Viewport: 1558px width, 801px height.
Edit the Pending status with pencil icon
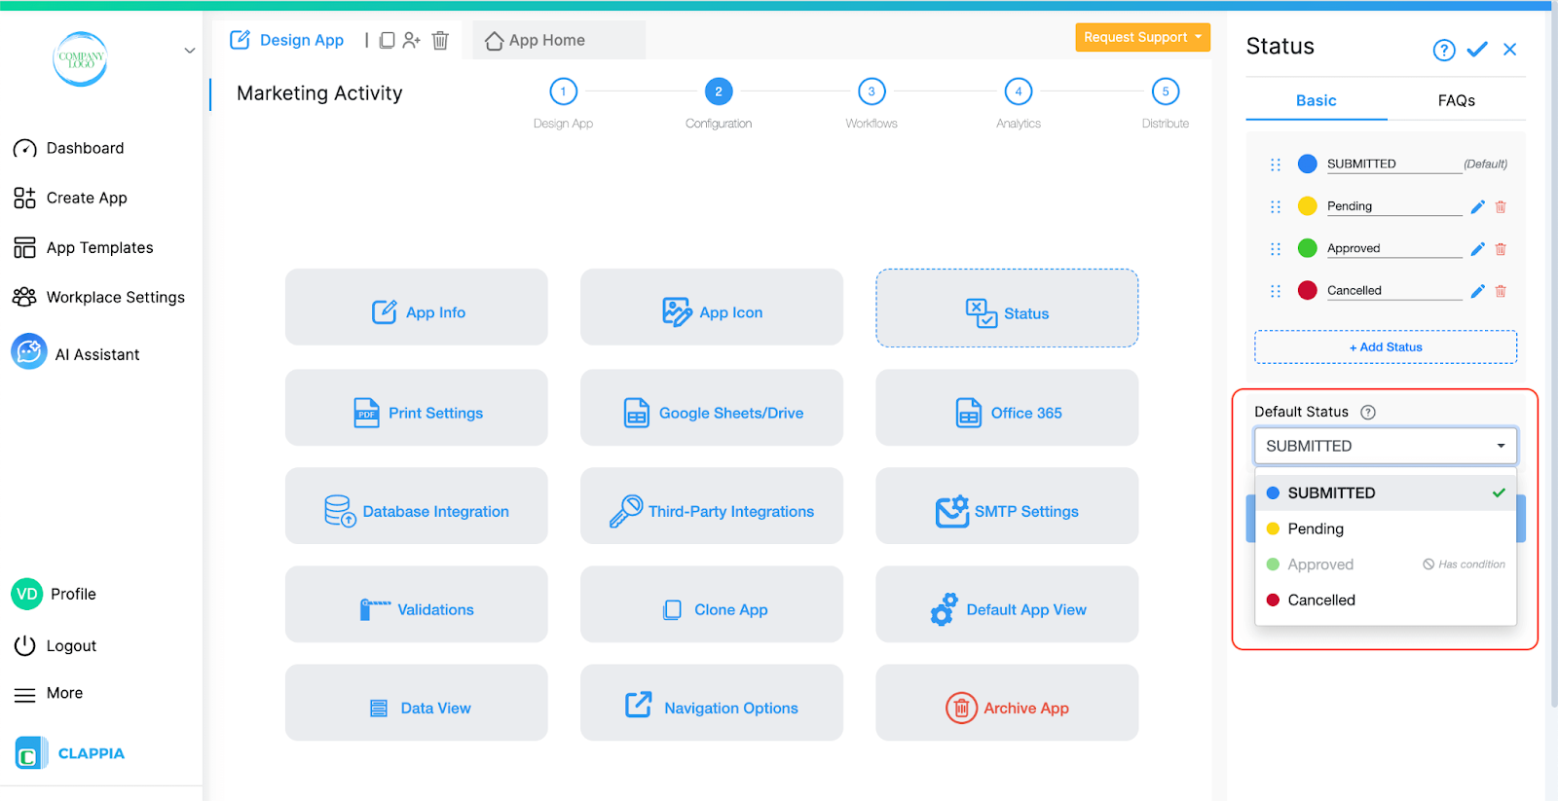[x=1477, y=206]
